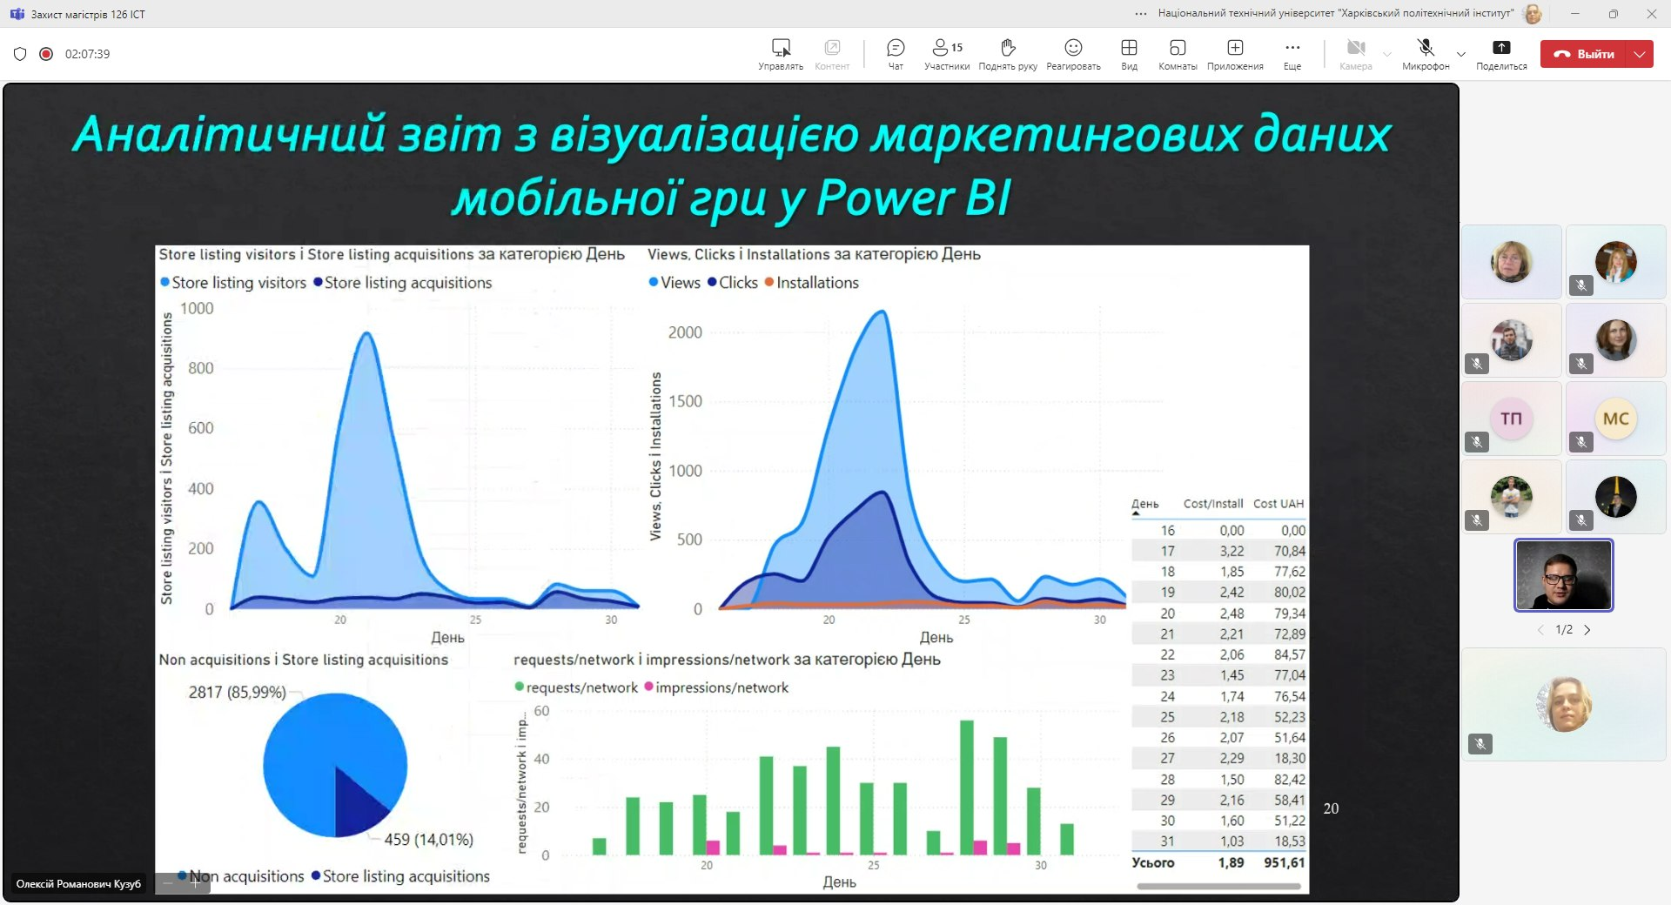
Task: Expand the camera options chevron
Action: pyautogui.click(x=1387, y=54)
